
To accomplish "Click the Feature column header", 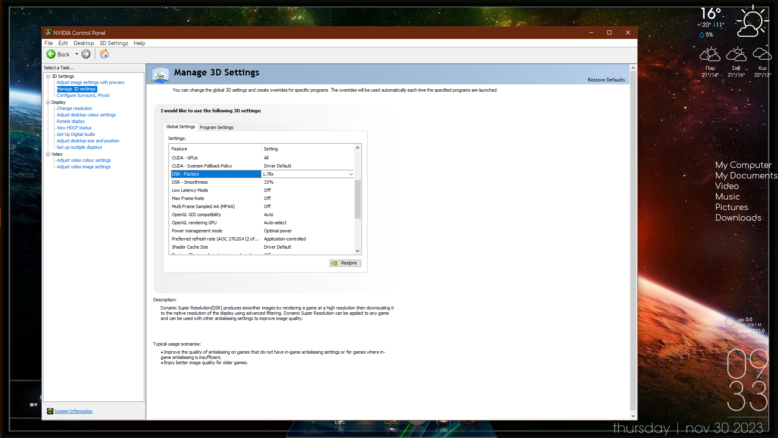I will (215, 149).
